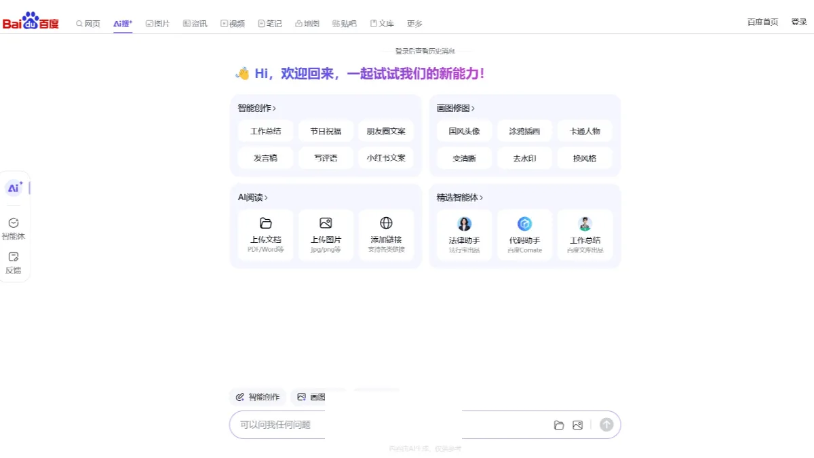This screenshot has height=458, width=814.
Task: Click the folder upload icon in input box
Action: 559,425
